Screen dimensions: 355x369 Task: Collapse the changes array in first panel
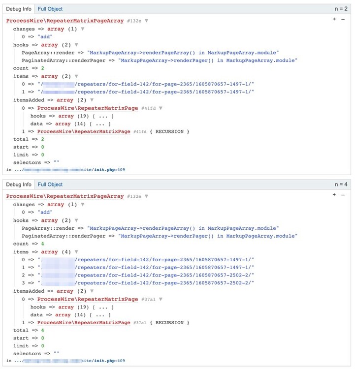82,29
